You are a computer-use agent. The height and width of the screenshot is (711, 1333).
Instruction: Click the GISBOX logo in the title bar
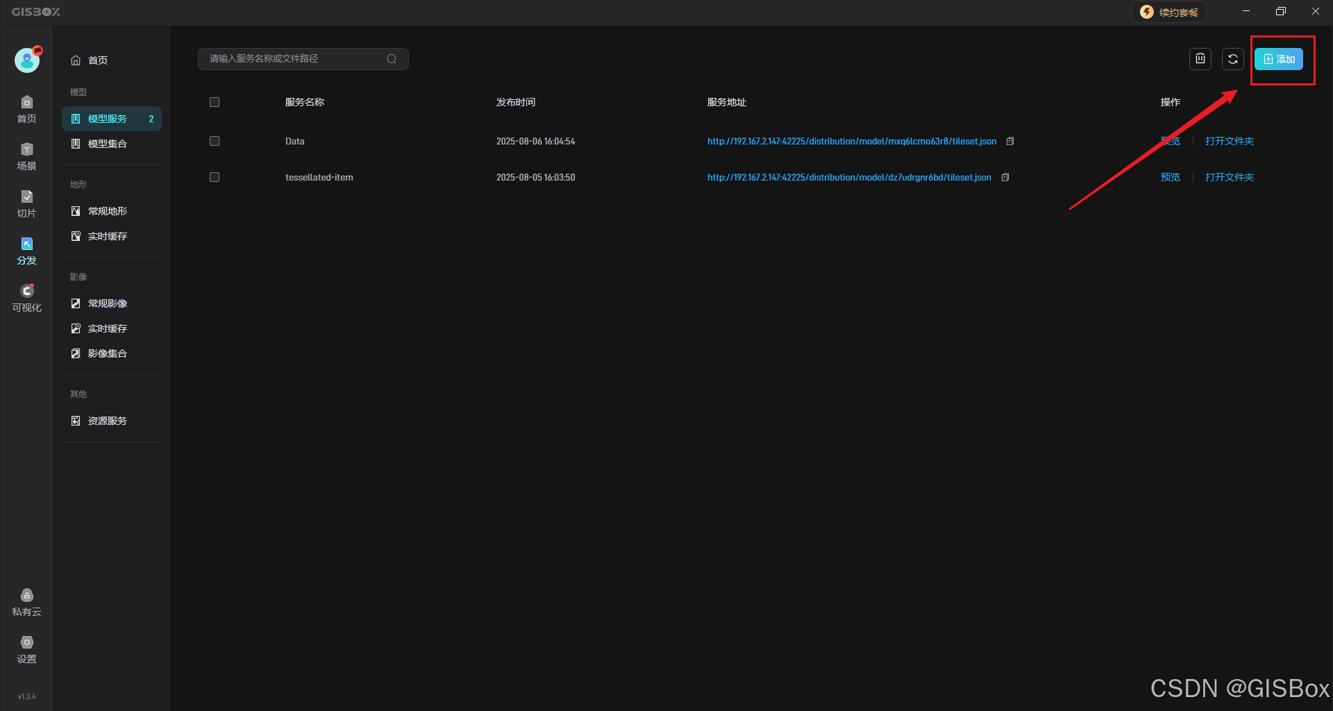36,12
